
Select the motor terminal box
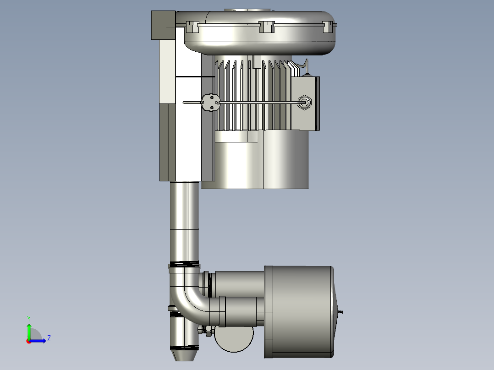point(305,103)
